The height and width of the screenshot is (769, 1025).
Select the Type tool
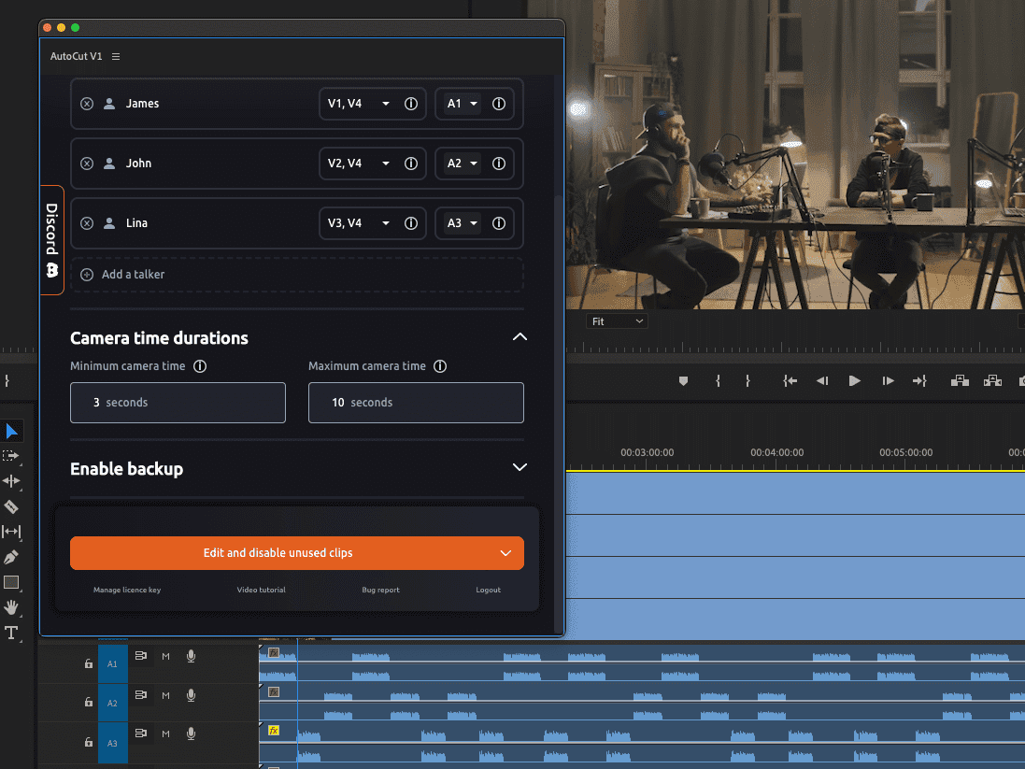(11, 633)
